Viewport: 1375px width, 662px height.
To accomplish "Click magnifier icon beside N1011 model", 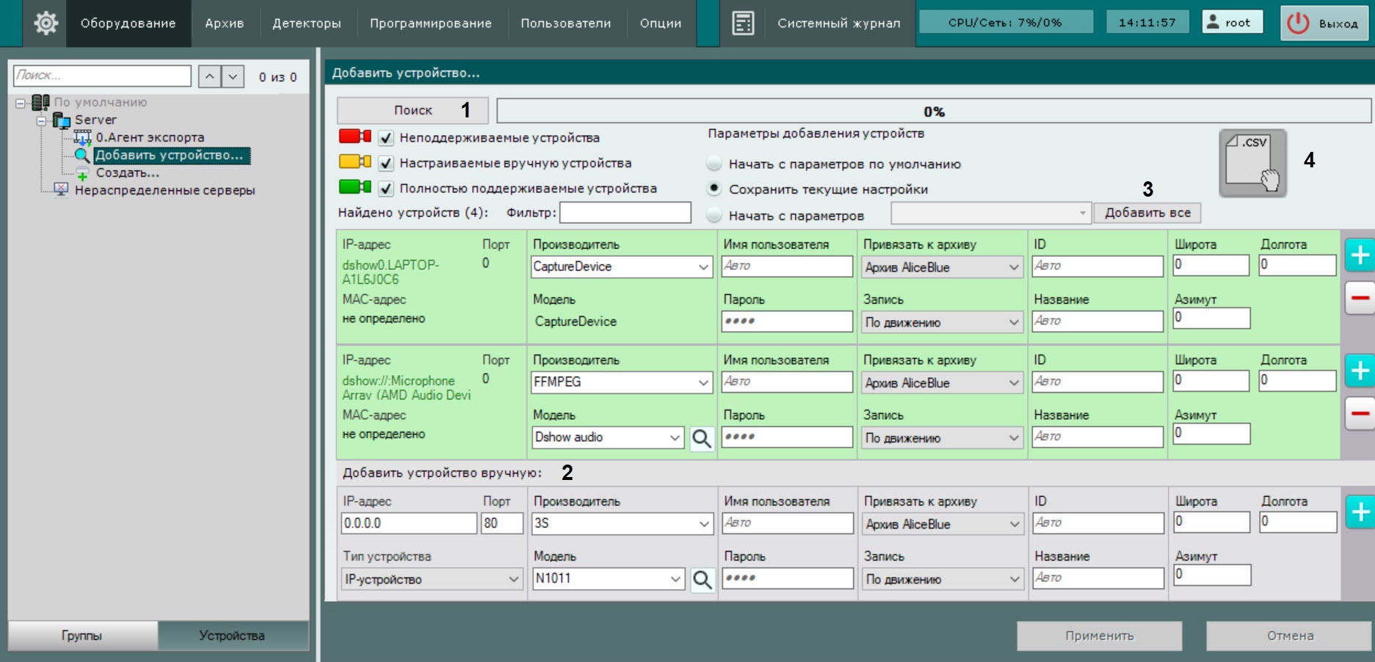I will pyautogui.click(x=702, y=579).
